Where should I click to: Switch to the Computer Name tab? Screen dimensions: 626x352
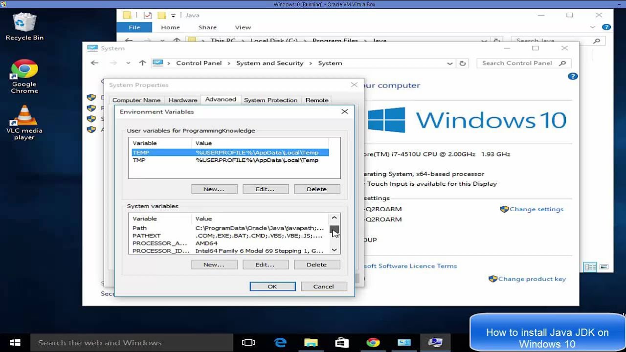pos(136,100)
